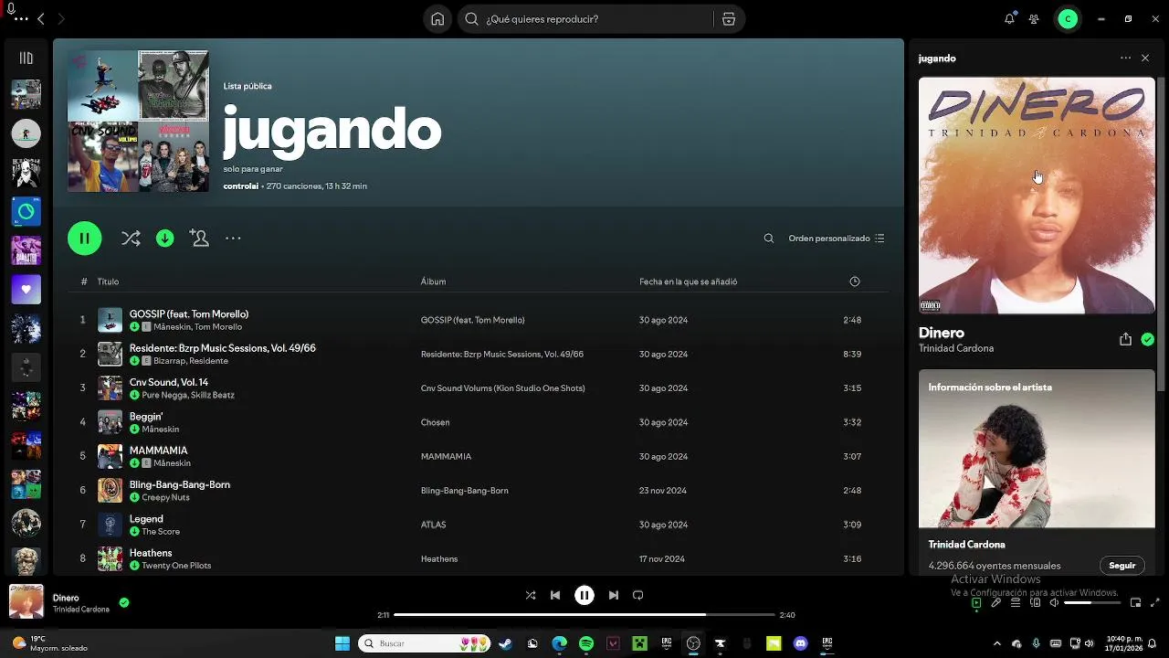
Task: Toggle shuffle in the bottom player bar
Action: tap(531, 595)
